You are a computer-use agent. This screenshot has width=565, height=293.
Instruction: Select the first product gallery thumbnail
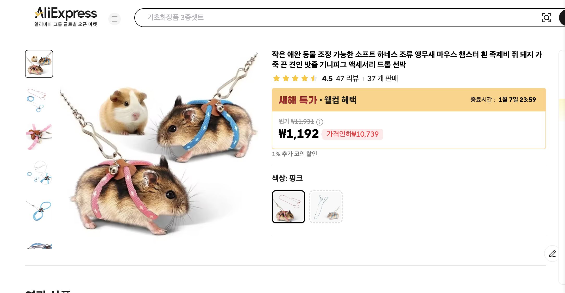point(39,64)
